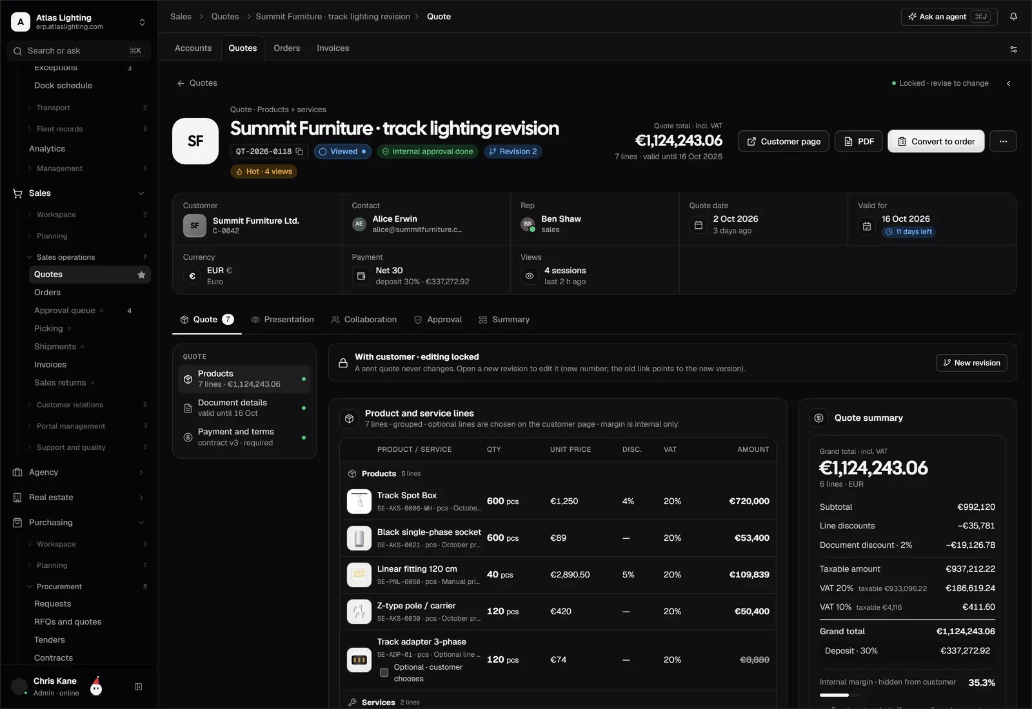Check the optional Track adapter checkbox

click(384, 673)
